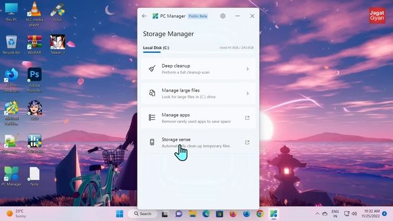This screenshot has width=393, height=221.
Task: Open the Windows Start menu
Action: tap(120, 214)
